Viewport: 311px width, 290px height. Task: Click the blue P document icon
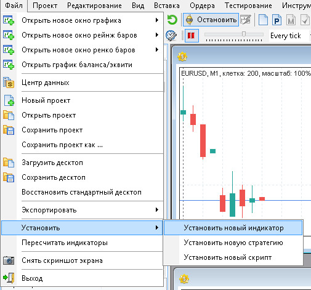coord(277,20)
